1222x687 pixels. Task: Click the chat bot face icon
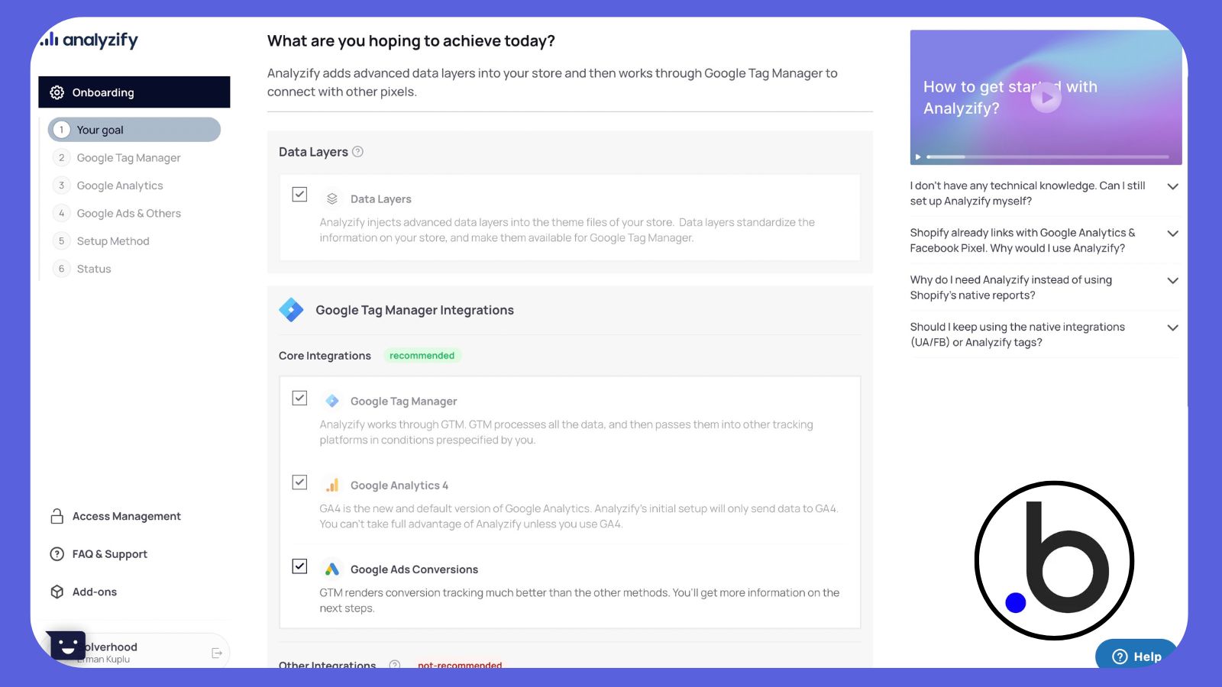coord(67,646)
